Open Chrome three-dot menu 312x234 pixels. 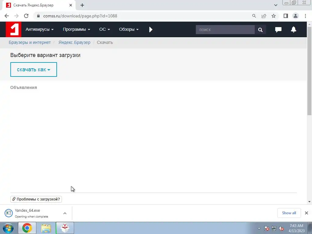(x=305, y=16)
